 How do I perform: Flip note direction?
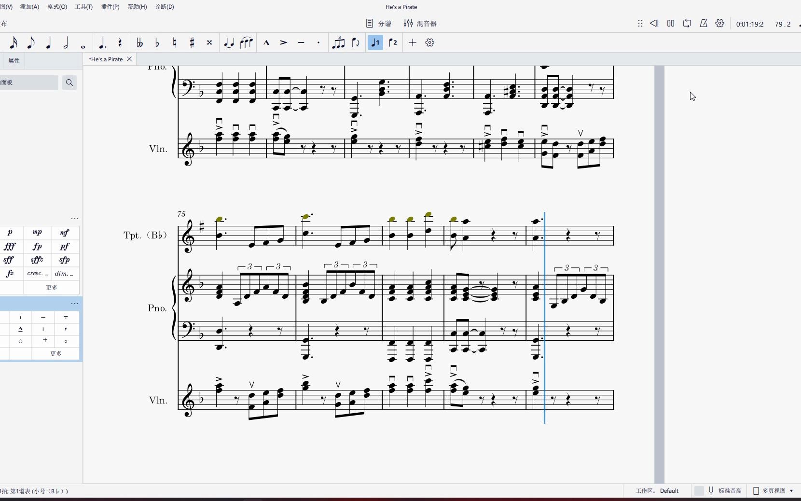(x=356, y=42)
